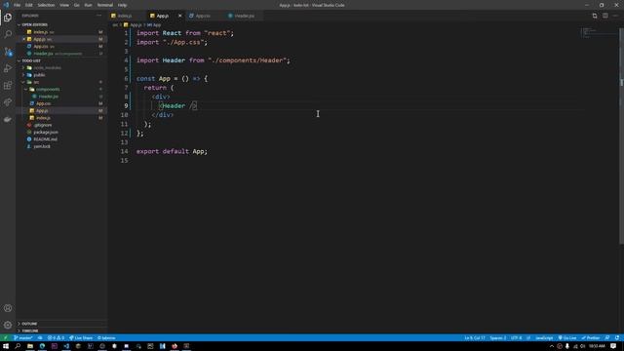
Task: Click the Windows taskbar search icon
Action: click(18, 346)
